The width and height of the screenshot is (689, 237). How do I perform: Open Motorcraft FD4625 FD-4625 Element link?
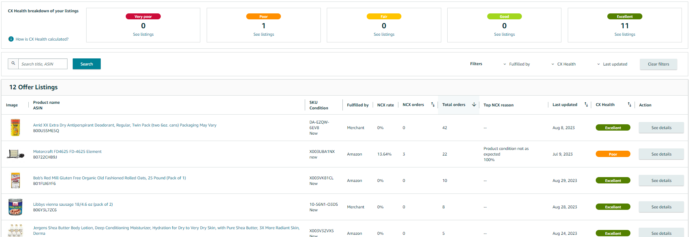67,151
